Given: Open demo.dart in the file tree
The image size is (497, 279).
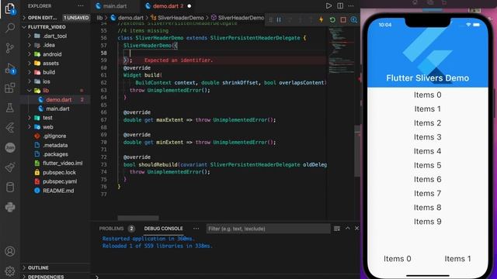Looking at the screenshot, I should [x=56, y=100].
